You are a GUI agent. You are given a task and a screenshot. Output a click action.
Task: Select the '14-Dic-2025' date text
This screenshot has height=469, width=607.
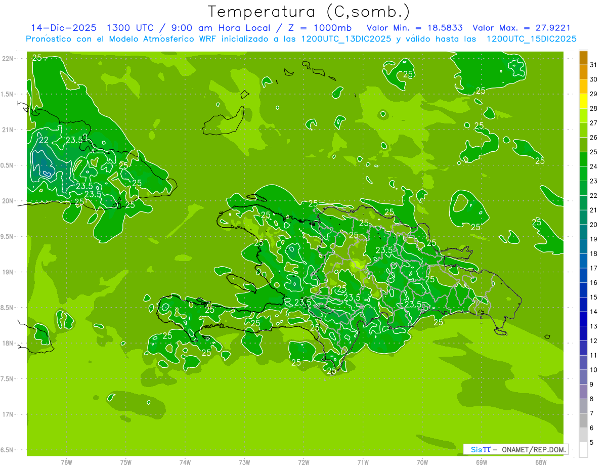(x=63, y=28)
